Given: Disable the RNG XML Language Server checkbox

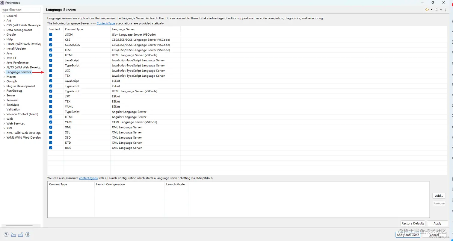Looking at the screenshot, I should tap(51, 148).
